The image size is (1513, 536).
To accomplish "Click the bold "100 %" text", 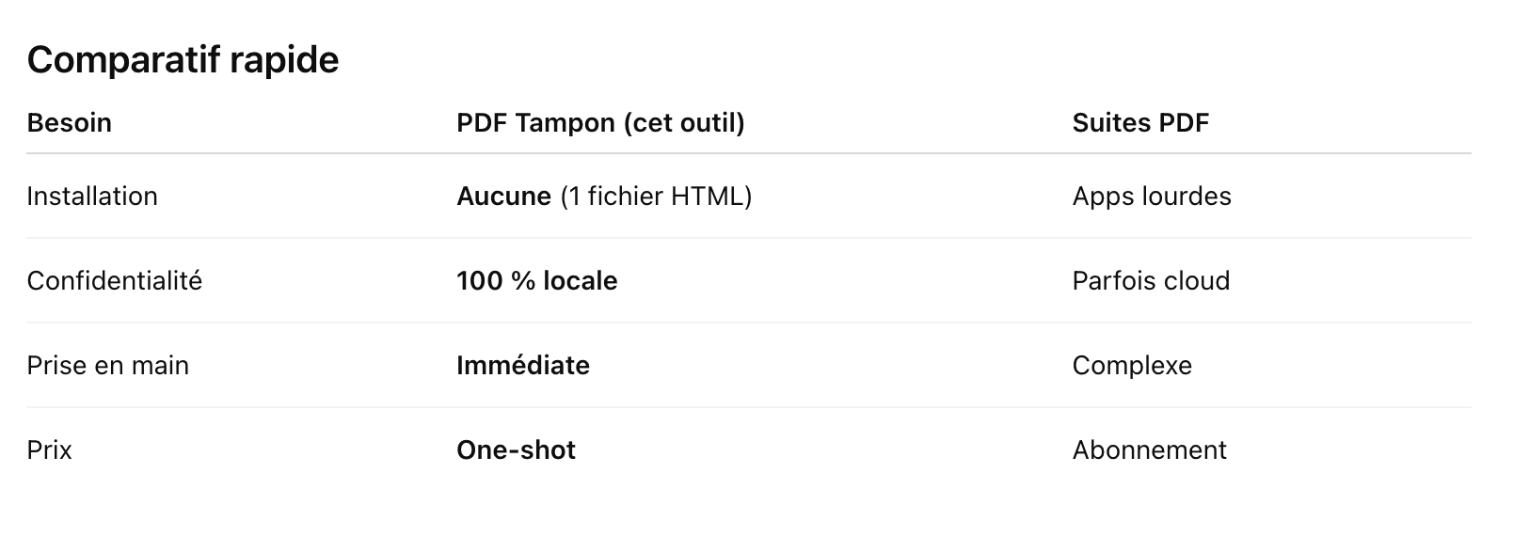I will tap(496, 281).
